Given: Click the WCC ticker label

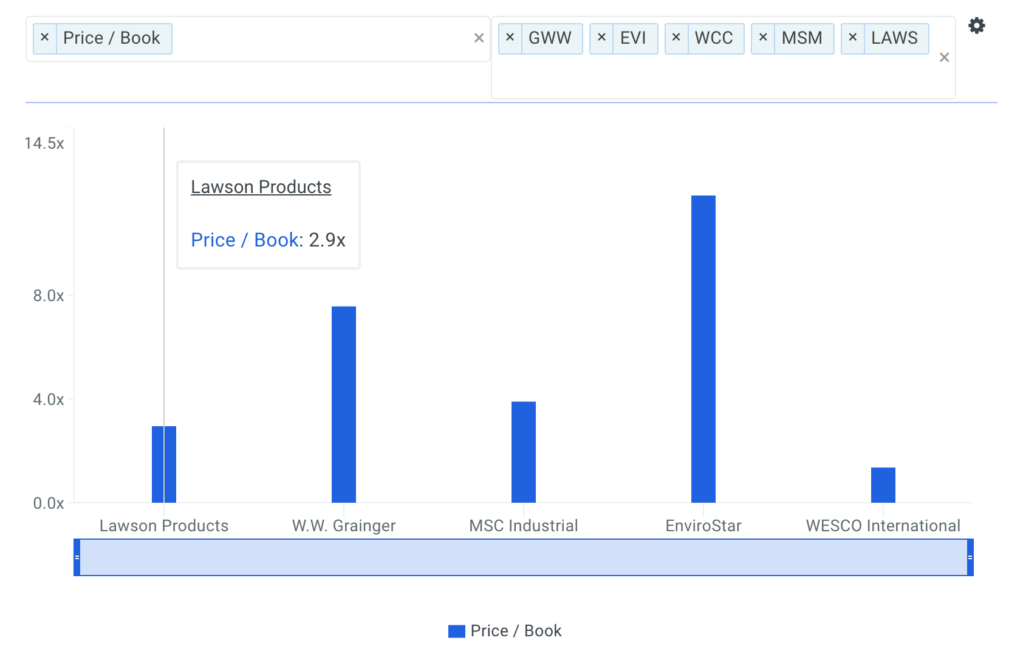Looking at the screenshot, I should 714,38.
